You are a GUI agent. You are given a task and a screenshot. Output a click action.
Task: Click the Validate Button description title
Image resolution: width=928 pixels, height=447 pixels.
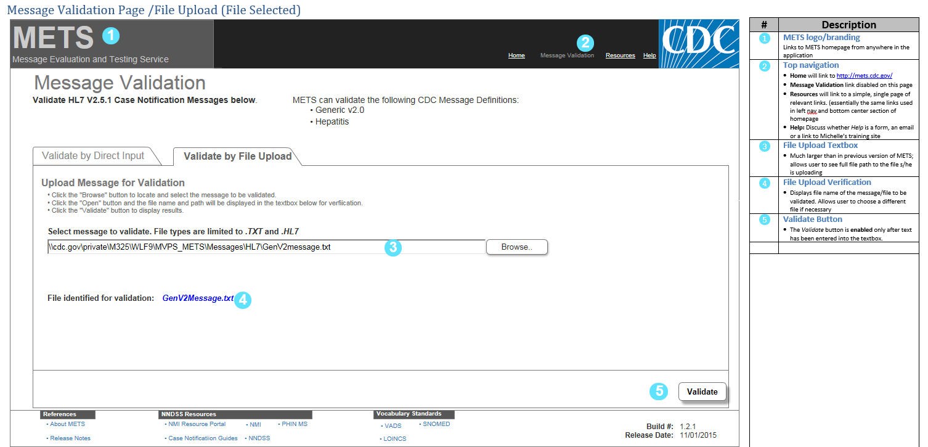(x=812, y=219)
